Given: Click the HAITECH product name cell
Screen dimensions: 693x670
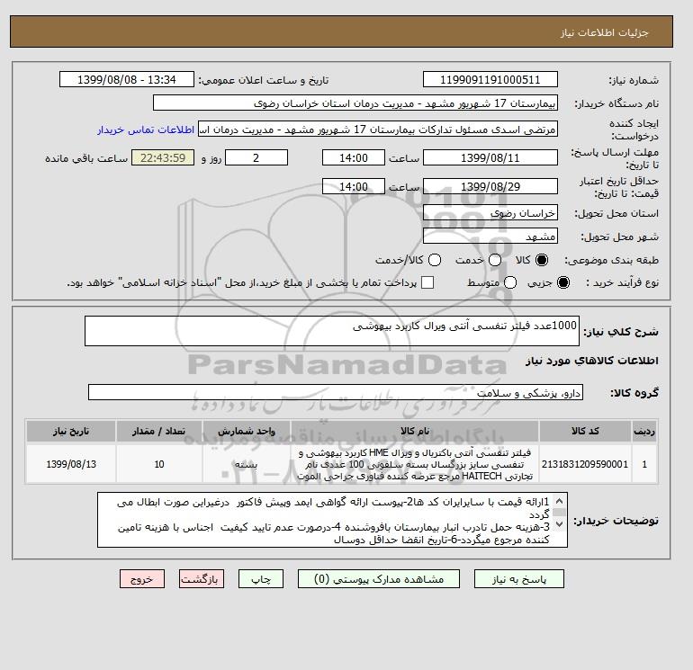Looking at the screenshot, I should click(x=415, y=464).
